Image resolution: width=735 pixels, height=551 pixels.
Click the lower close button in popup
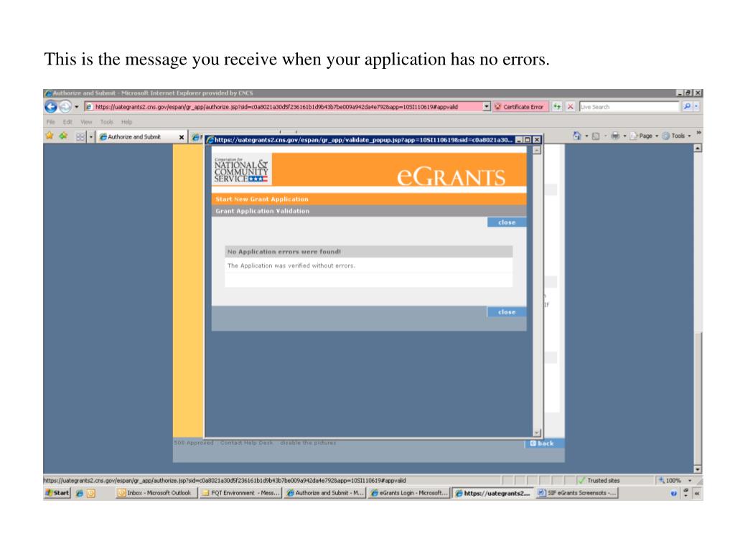(x=507, y=311)
